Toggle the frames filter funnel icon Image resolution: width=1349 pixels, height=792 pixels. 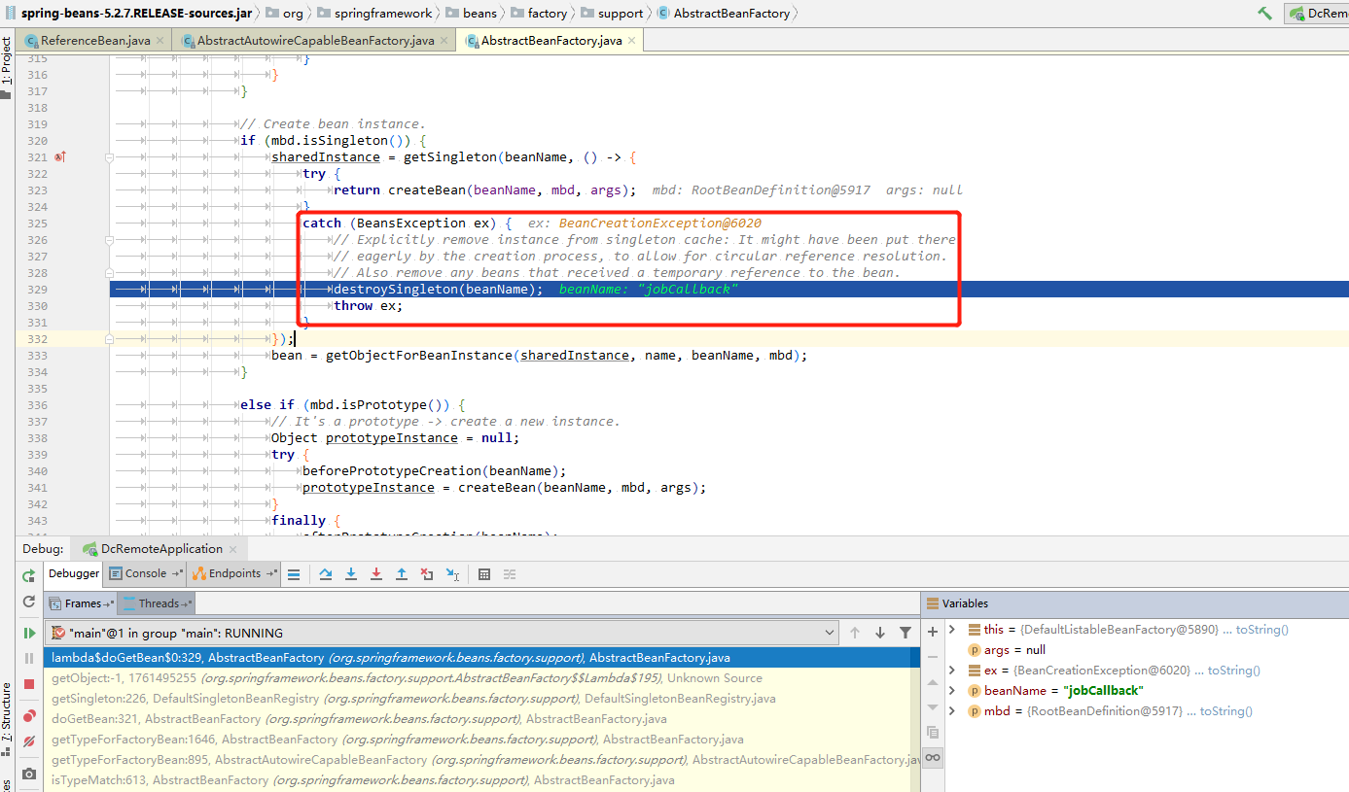(905, 633)
